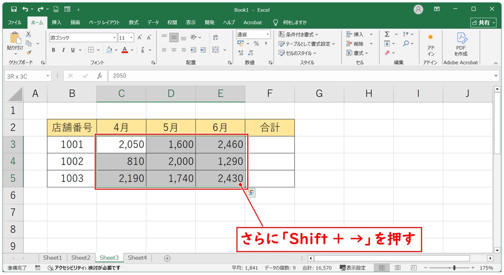The width and height of the screenshot is (504, 275).
Task: Add a new sheet with plus button
Action: point(167,258)
